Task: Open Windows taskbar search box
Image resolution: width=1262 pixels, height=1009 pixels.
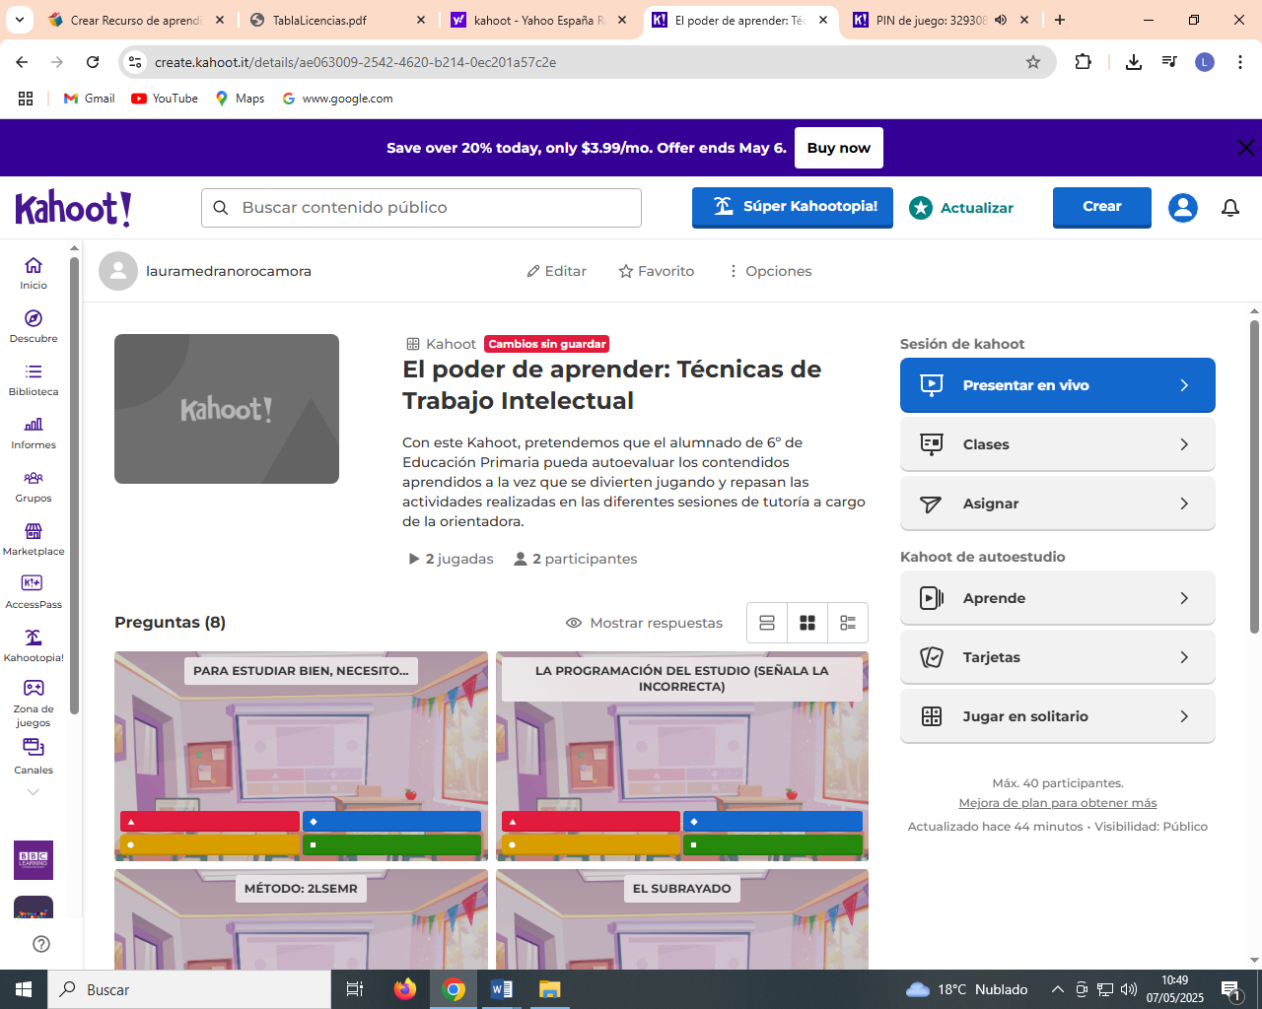Action: 189,989
